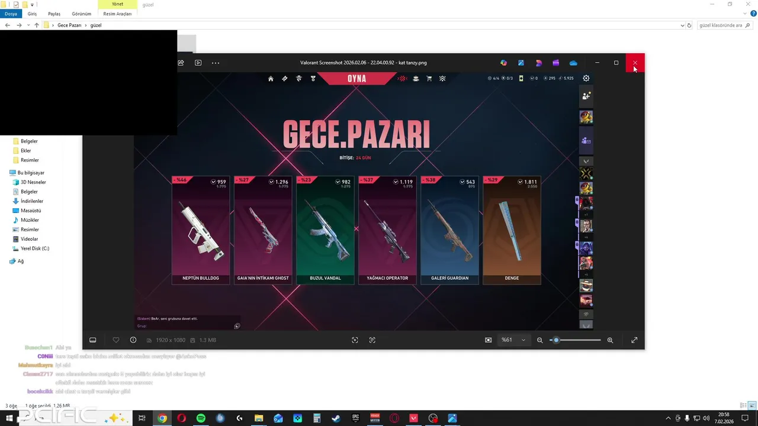Open Müzikler in navigation pane
758x426 pixels.
[x=25, y=220]
